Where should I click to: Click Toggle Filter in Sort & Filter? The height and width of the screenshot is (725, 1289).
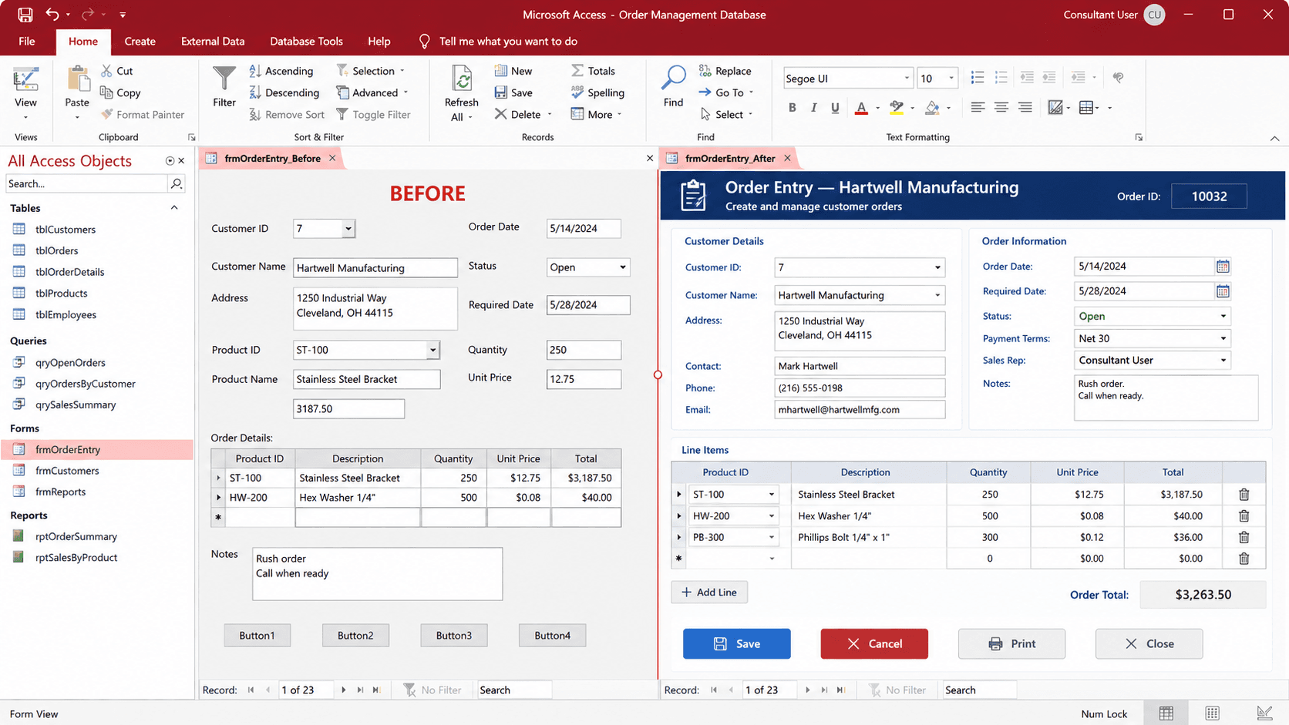pos(373,114)
